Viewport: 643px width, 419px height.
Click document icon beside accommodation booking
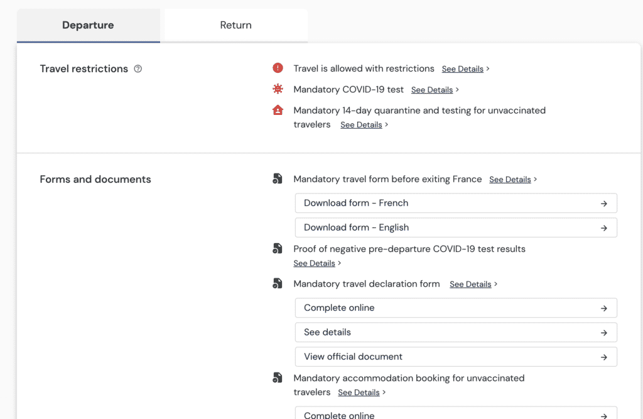click(x=278, y=378)
